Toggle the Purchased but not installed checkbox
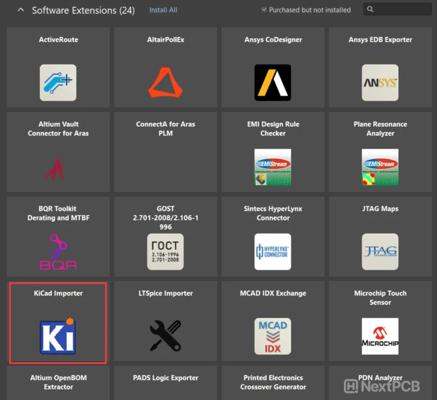 [264, 10]
